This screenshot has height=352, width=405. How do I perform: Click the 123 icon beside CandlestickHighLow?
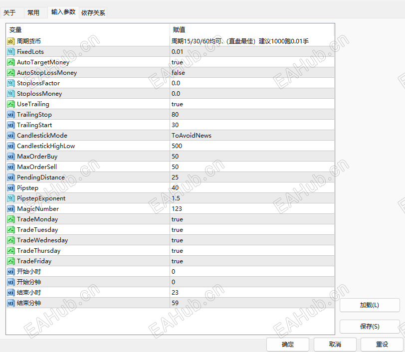point(10,146)
